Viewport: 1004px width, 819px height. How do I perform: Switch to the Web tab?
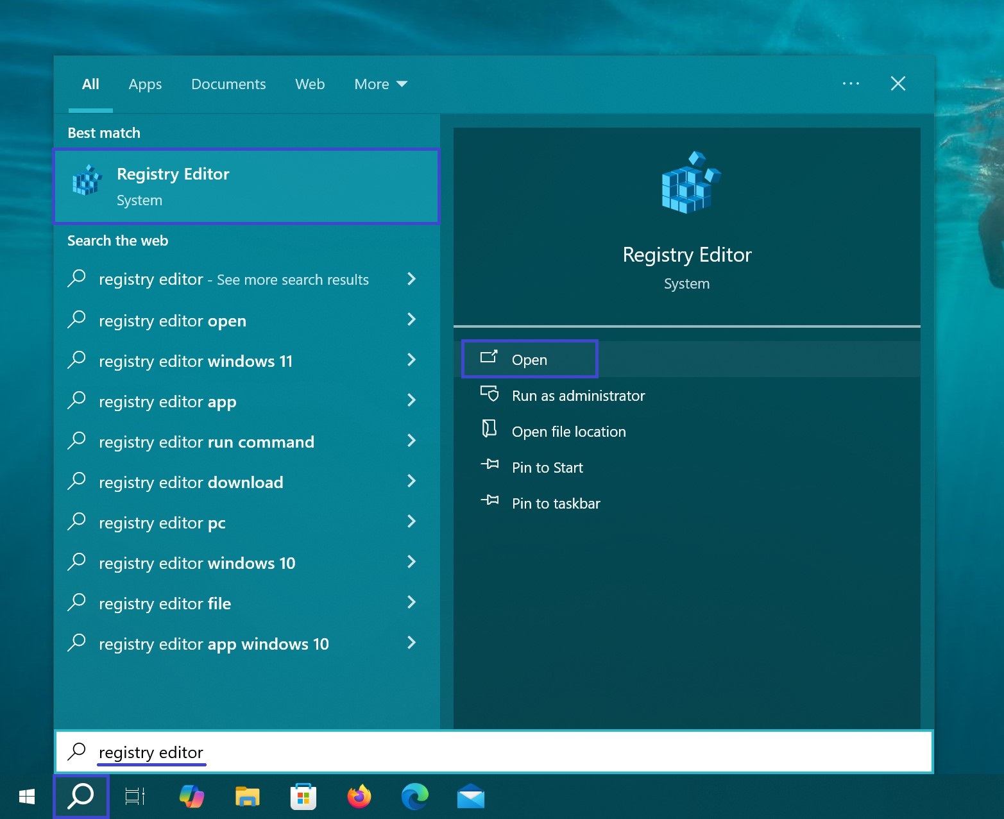click(x=310, y=84)
